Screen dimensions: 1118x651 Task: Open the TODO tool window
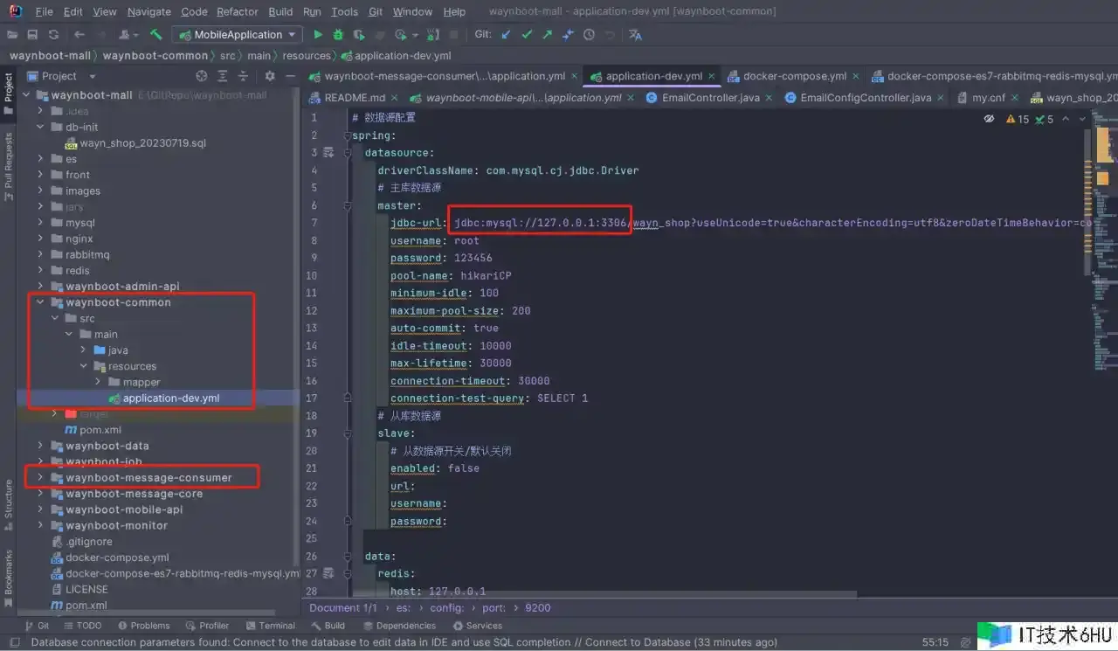point(82,626)
